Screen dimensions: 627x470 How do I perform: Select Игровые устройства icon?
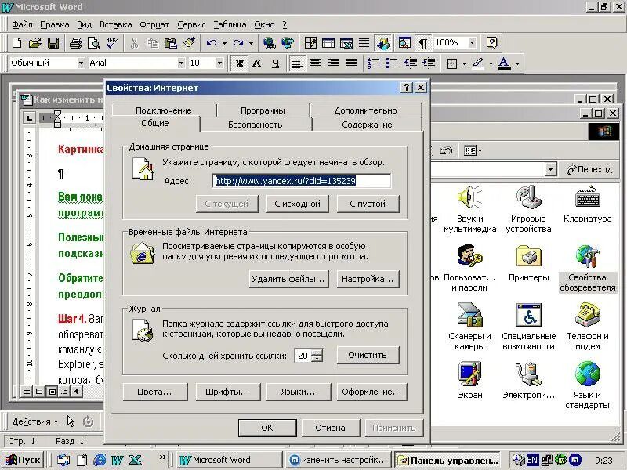[528, 209]
